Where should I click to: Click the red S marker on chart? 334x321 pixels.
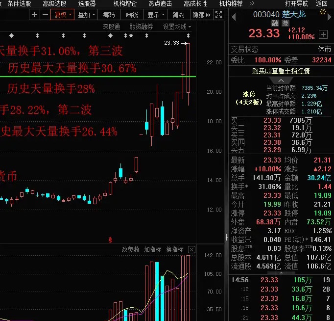110,240
